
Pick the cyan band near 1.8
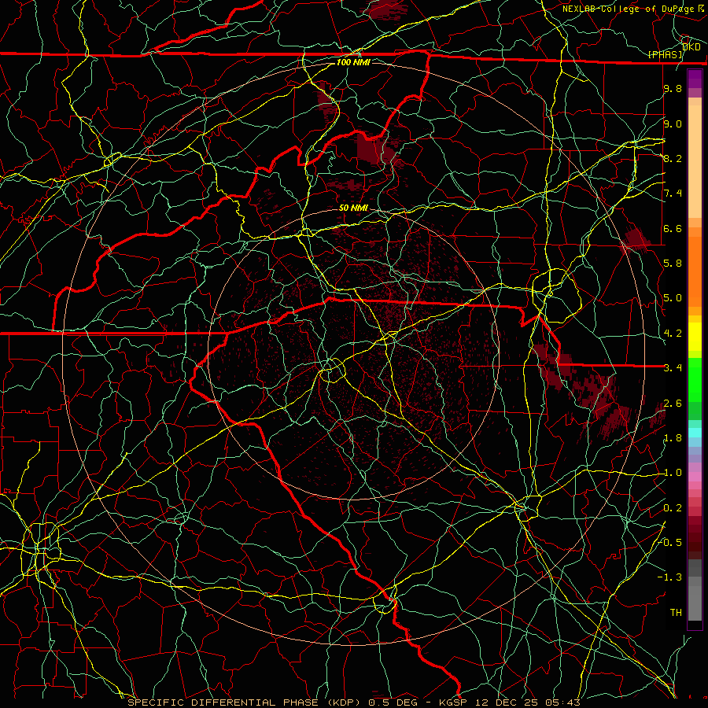pyautogui.click(x=695, y=433)
